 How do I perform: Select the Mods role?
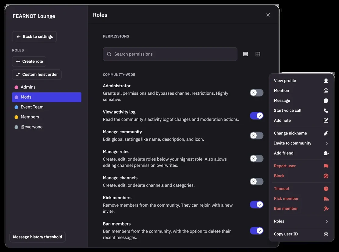(47, 97)
